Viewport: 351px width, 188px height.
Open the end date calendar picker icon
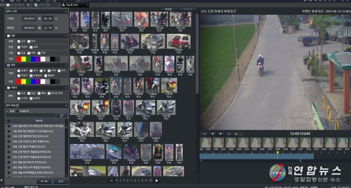40,28
